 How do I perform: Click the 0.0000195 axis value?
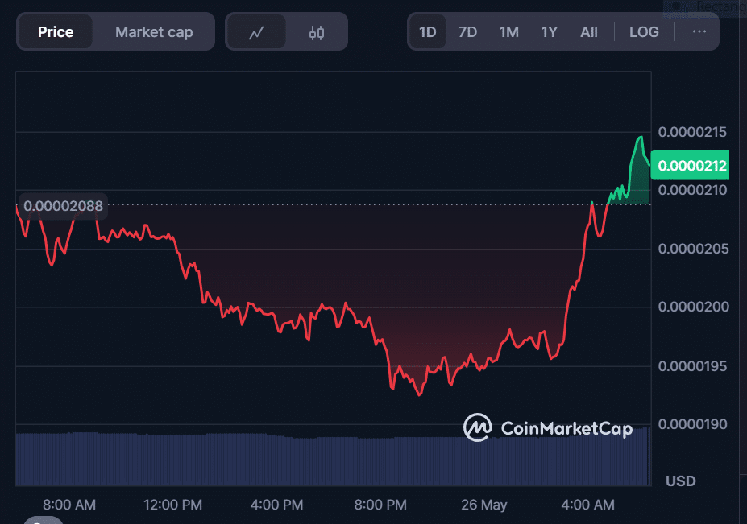692,366
